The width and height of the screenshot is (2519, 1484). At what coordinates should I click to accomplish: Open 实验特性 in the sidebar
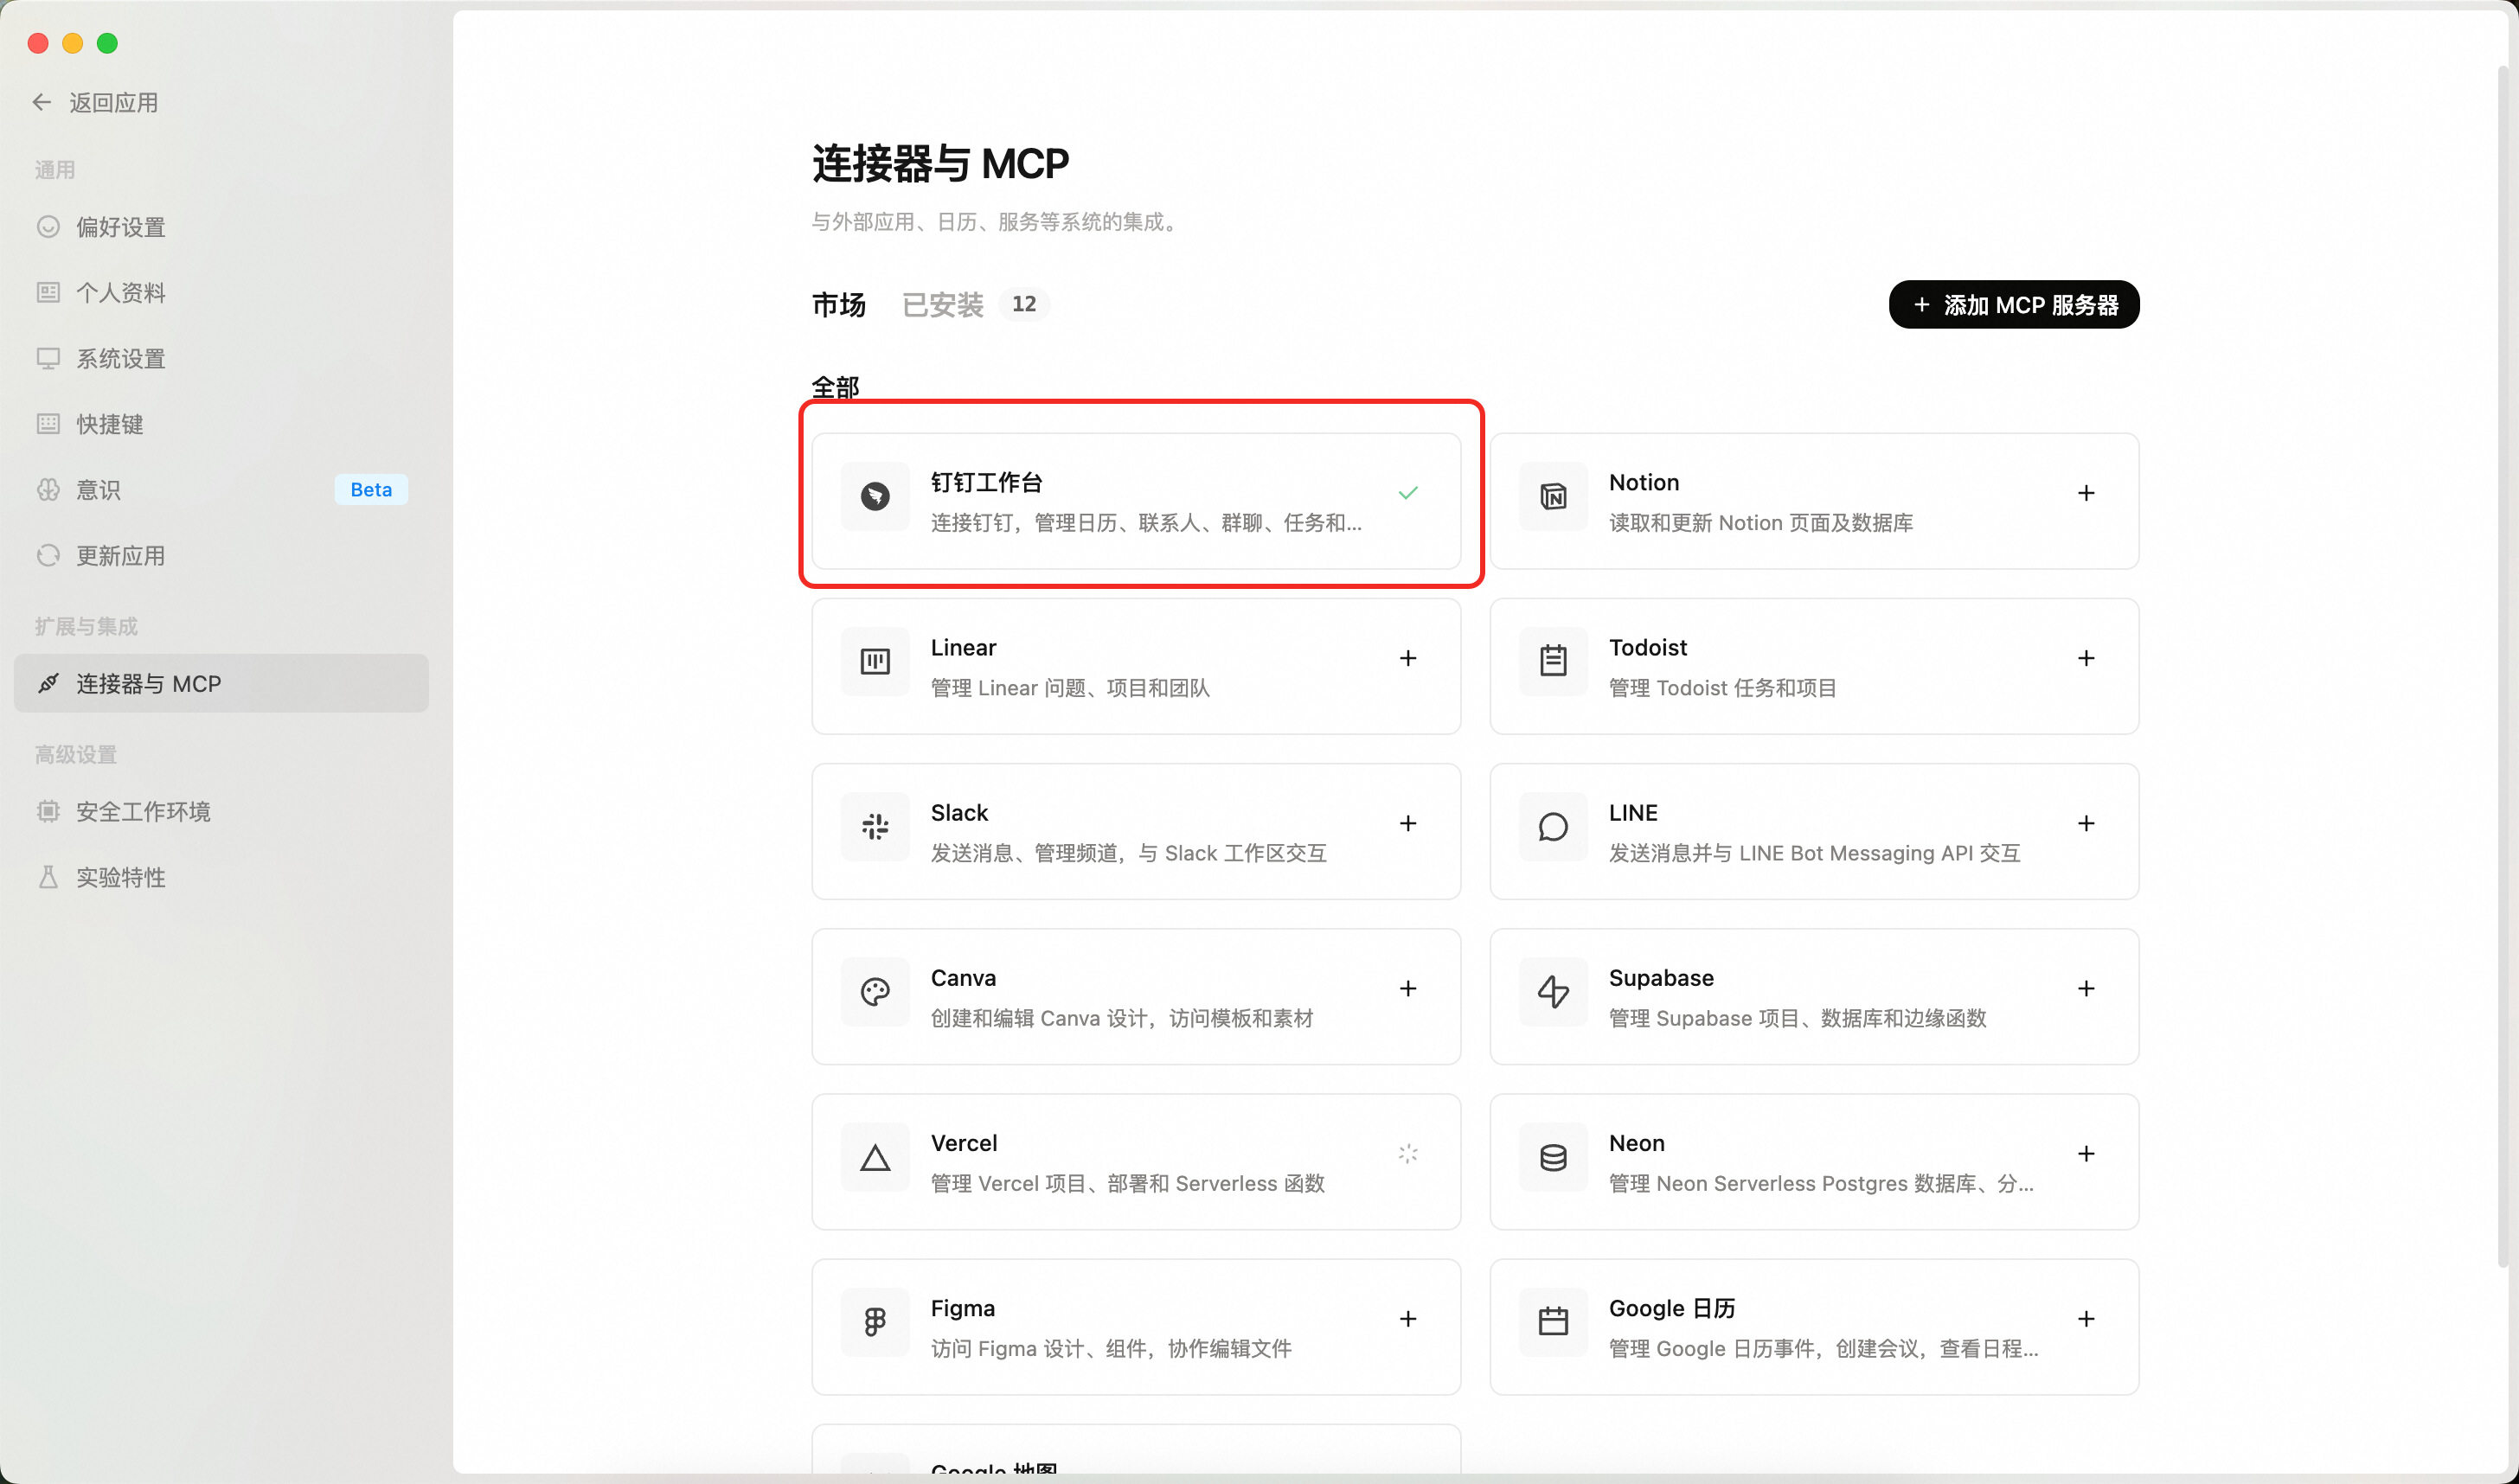(x=221, y=878)
